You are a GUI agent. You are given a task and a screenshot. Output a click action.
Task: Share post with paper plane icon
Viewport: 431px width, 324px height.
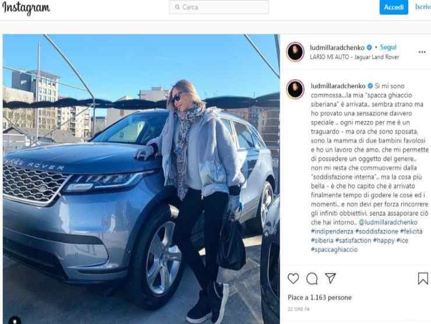(x=330, y=278)
